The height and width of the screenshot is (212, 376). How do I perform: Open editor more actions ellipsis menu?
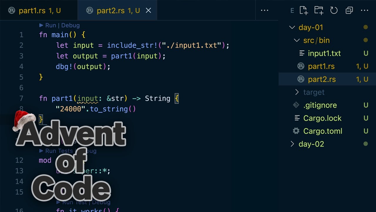(x=264, y=10)
